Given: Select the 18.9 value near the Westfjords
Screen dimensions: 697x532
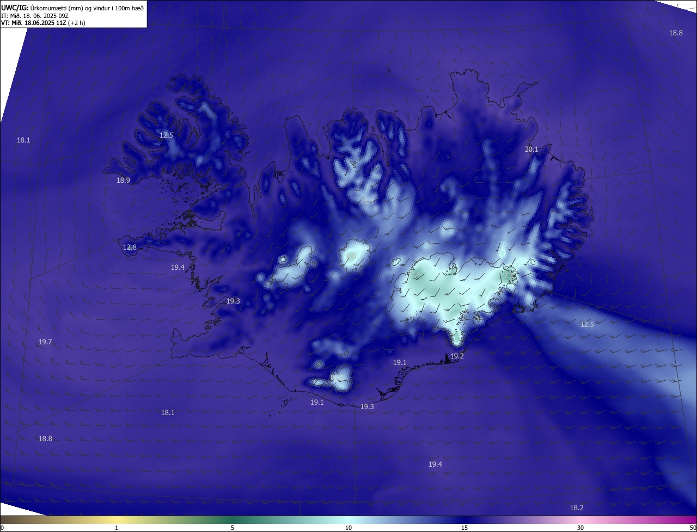Looking at the screenshot, I should point(124,181).
